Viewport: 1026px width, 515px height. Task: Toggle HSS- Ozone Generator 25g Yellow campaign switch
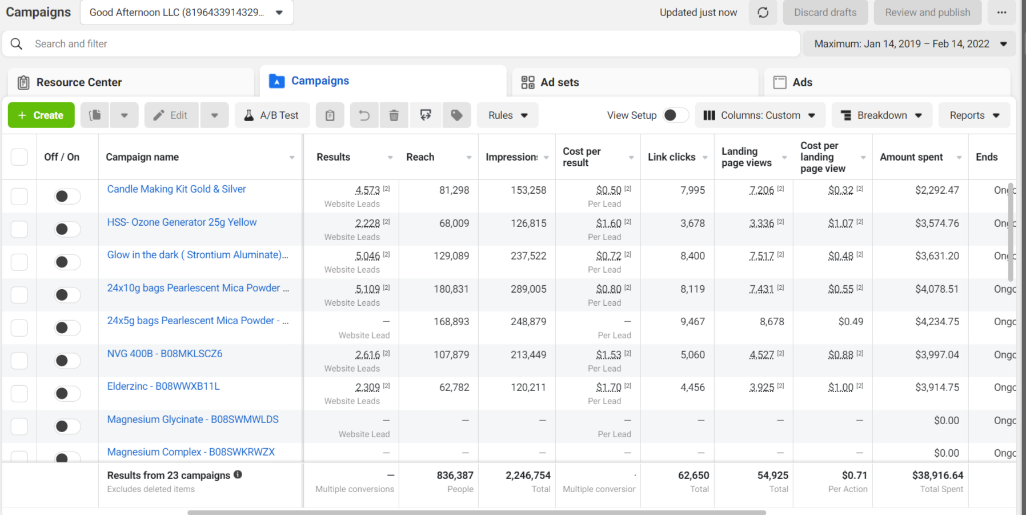tap(67, 229)
